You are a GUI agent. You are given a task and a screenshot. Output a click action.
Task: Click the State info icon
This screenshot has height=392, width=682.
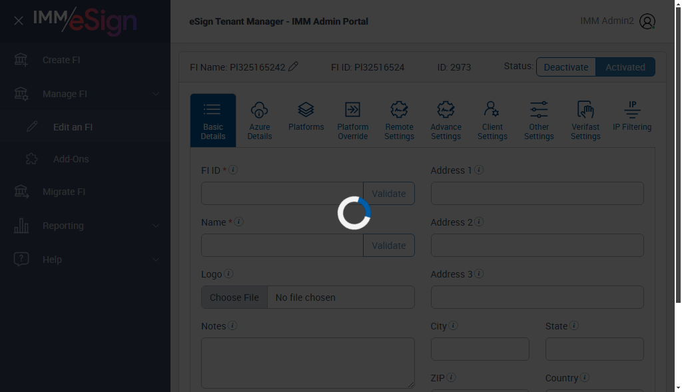pyautogui.click(x=574, y=325)
